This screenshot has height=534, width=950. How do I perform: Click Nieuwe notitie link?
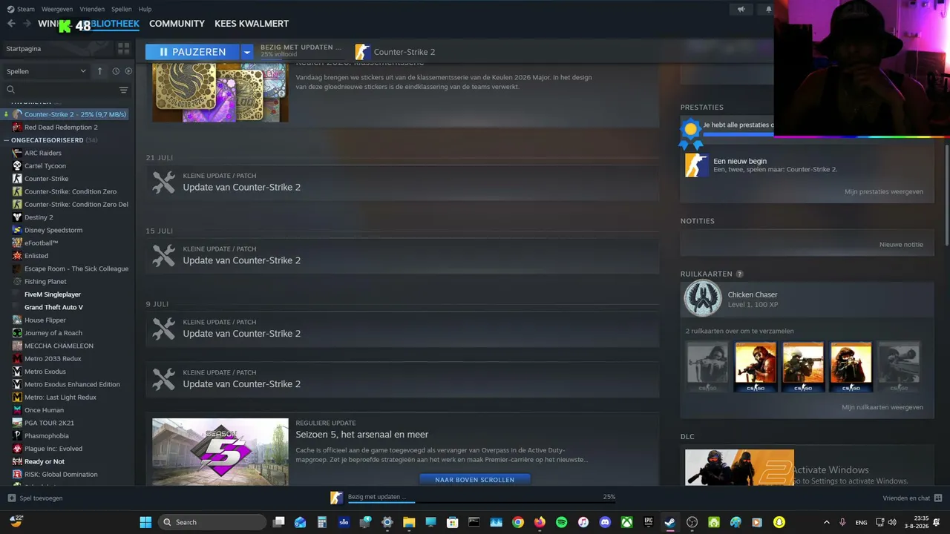click(x=901, y=245)
